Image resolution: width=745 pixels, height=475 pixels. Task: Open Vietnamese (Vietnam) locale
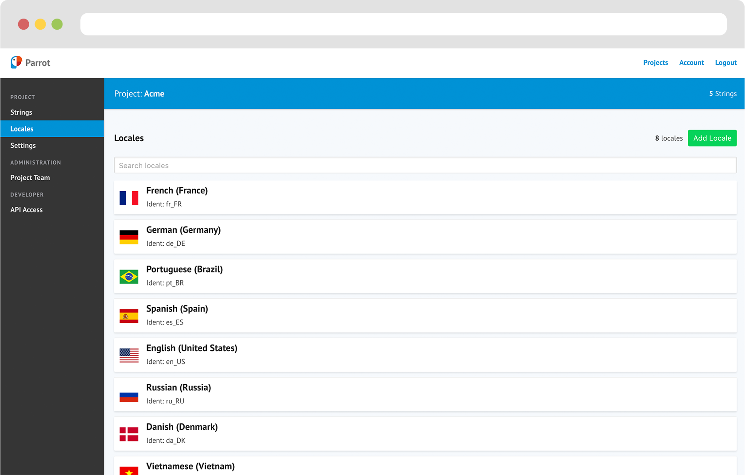[x=425, y=466]
